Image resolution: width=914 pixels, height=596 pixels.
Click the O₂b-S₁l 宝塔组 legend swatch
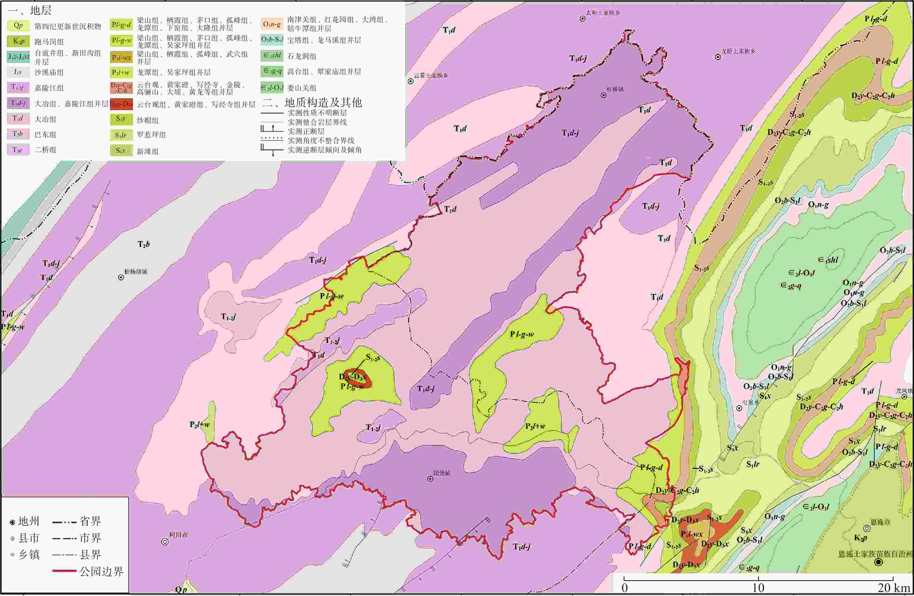coord(272,39)
